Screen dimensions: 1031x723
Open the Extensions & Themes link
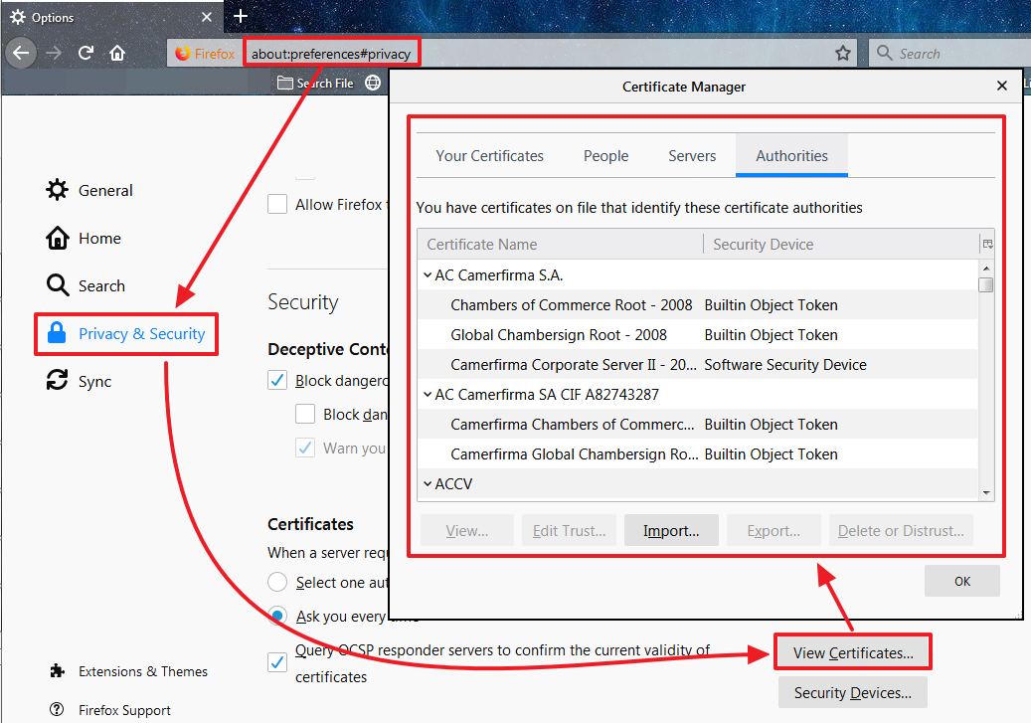coord(143,671)
